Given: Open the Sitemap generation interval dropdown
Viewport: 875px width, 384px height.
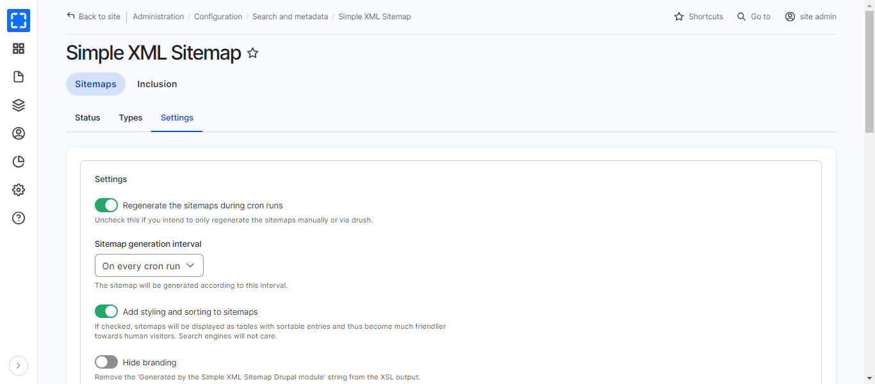Looking at the screenshot, I should (149, 265).
